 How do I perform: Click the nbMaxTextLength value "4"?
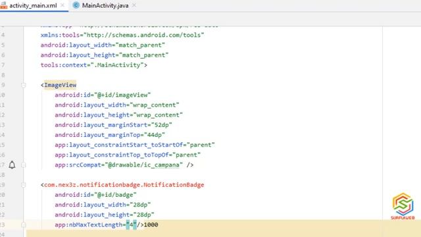tap(132, 224)
